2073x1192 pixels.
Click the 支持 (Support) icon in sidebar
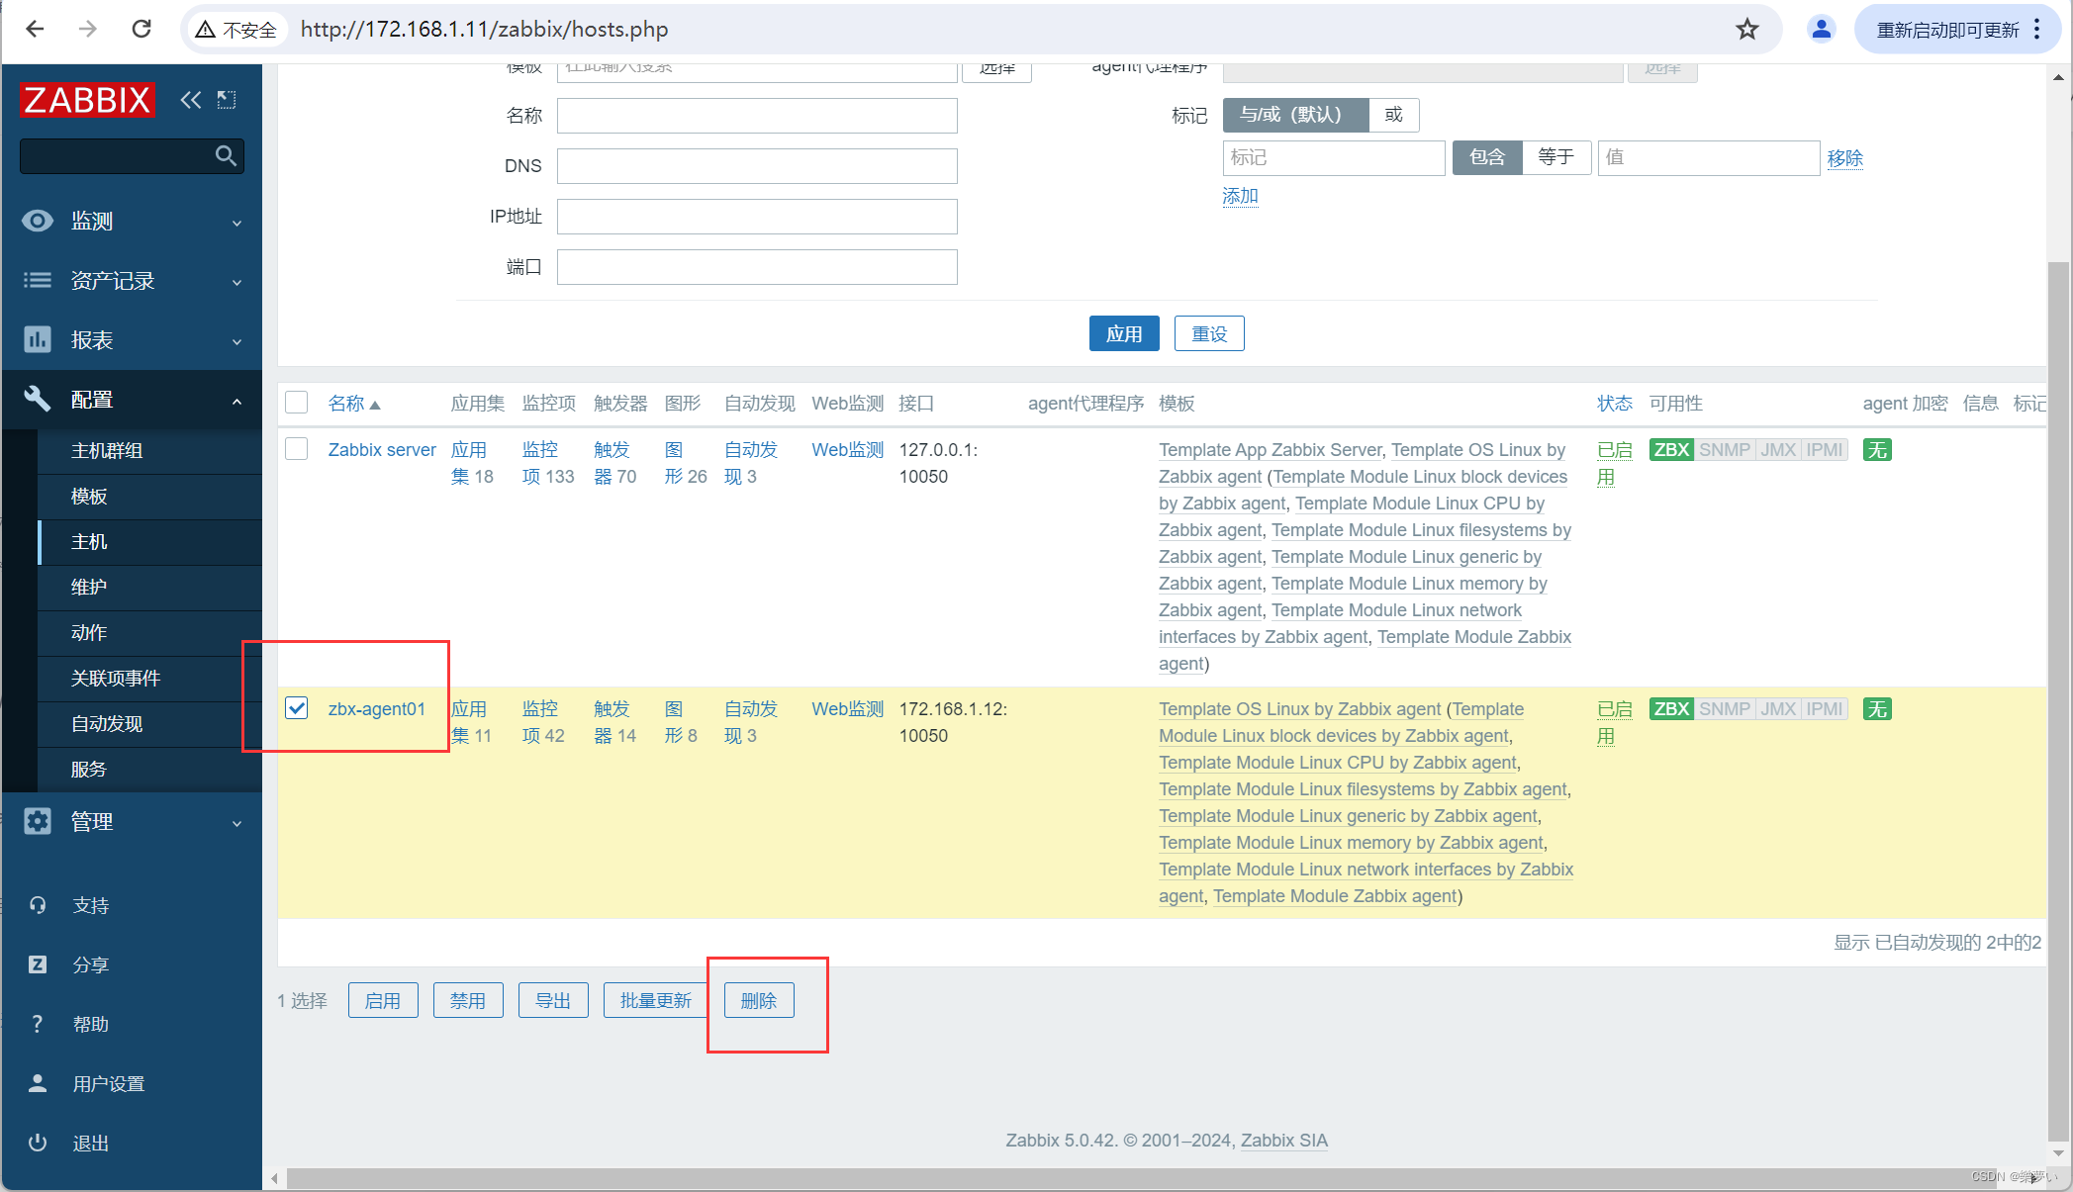[38, 904]
